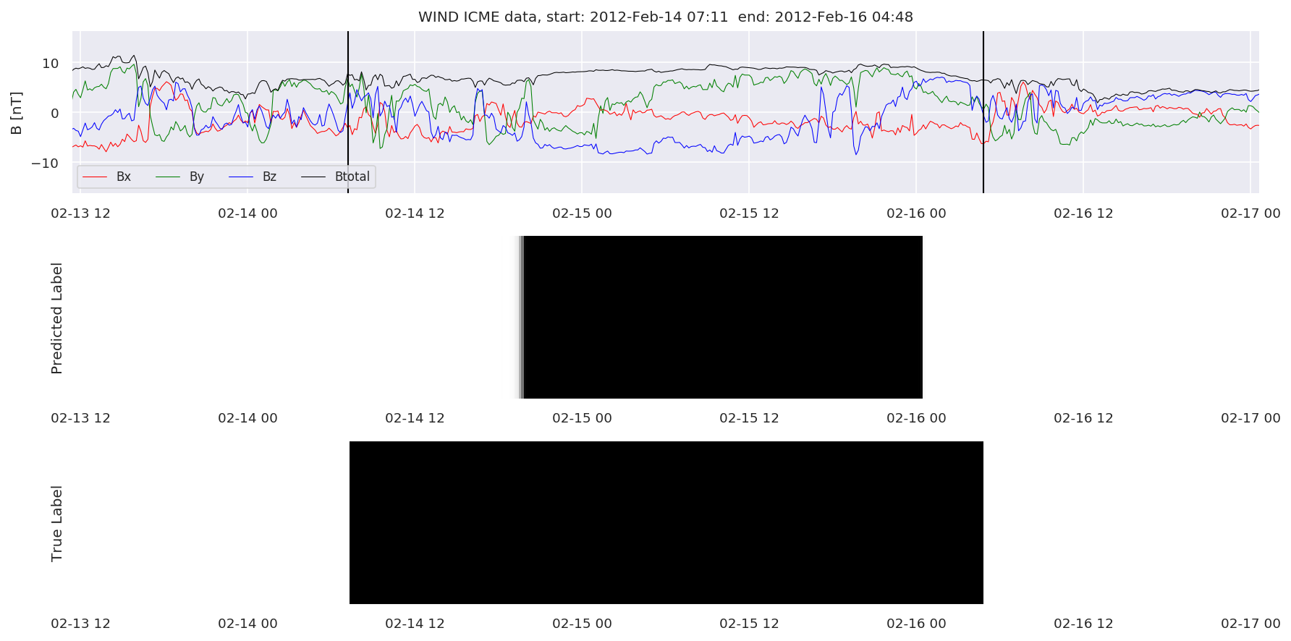Select the black Btotal legend entry
This screenshot has width=1291, height=641.
coord(335,177)
